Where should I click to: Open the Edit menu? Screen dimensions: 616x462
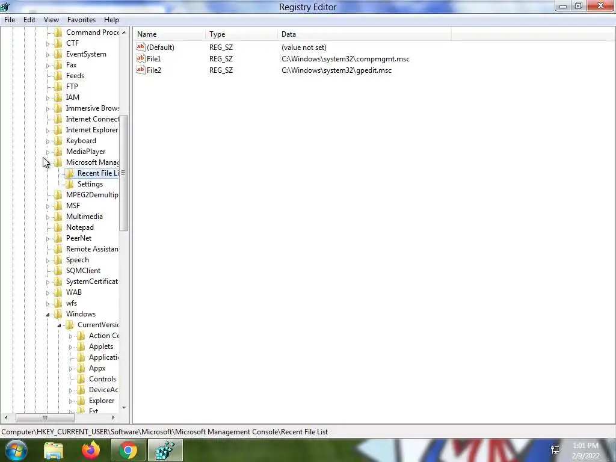(29, 20)
